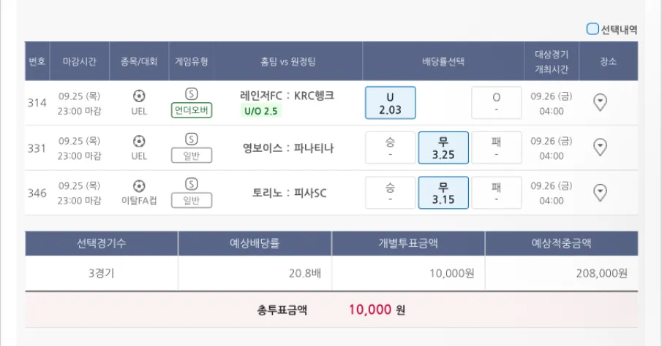Viewport: 662px width, 346px height.
Task: Click the S badge icon for 영보이스 match
Action: click(x=192, y=139)
